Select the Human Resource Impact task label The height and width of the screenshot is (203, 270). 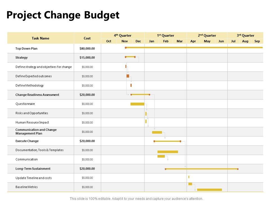[32, 122]
